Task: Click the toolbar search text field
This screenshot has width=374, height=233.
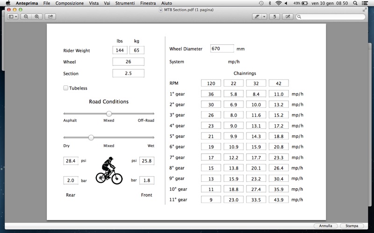Action: point(331,17)
